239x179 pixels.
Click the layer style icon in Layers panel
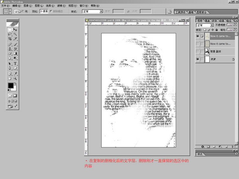click(202, 146)
